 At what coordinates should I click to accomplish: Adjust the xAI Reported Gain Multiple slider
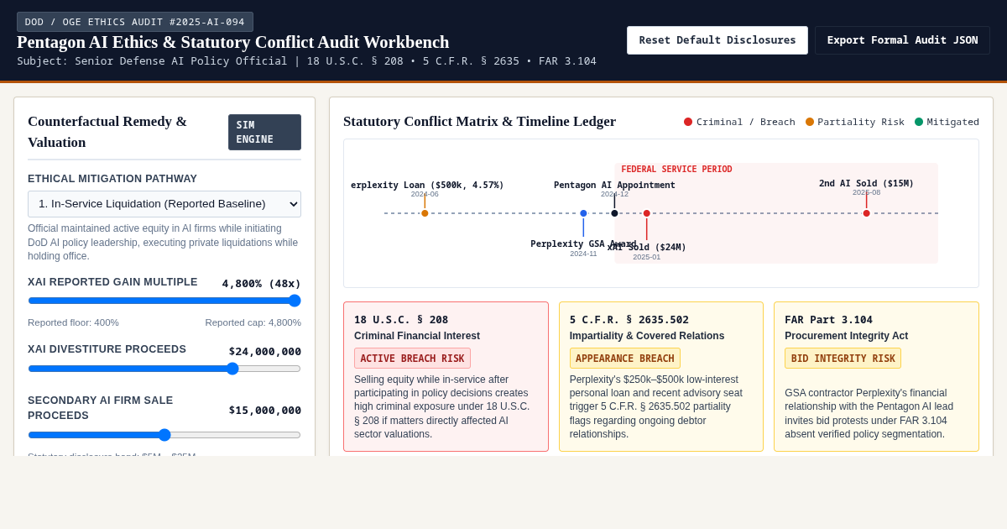[164, 301]
